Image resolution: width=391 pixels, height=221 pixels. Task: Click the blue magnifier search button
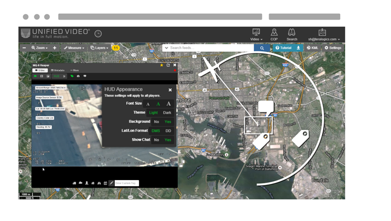tap(262, 48)
